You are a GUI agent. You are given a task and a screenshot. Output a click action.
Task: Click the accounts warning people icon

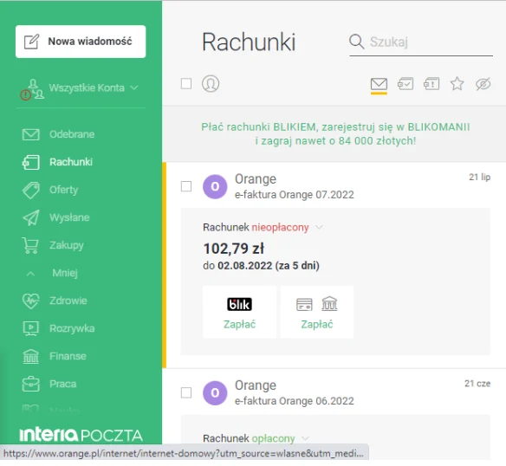(x=32, y=89)
